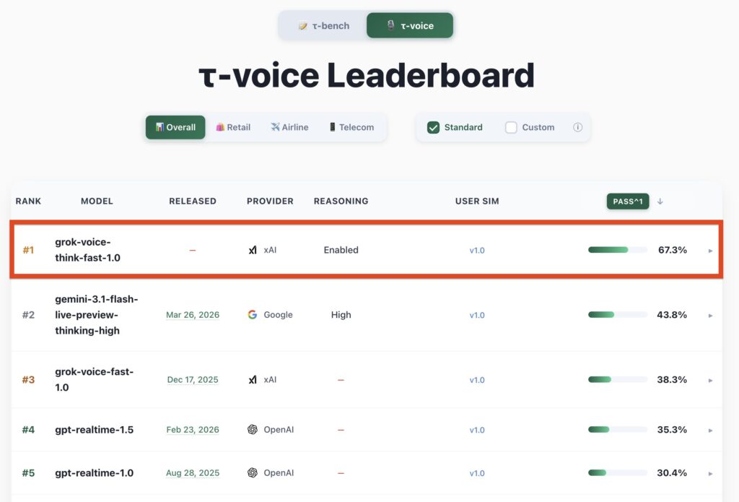Expand details for gpt-realtime-1.0
This screenshot has height=502, width=739.
click(x=710, y=472)
